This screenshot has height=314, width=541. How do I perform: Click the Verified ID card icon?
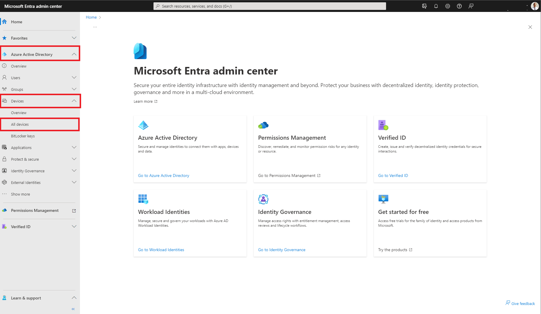click(383, 125)
